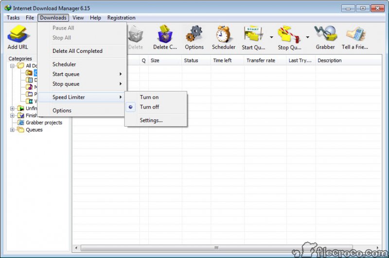Collapse the All Downloads tree node
Image resolution: width=389 pixels, height=258 pixels.
[12, 66]
